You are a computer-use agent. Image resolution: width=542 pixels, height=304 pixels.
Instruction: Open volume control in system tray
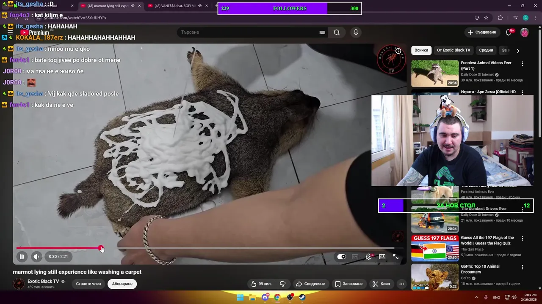(x=514, y=297)
